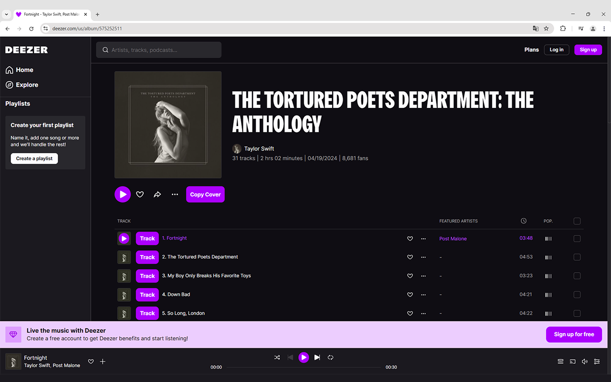Bookmark this page with the star icon
Viewport: 611px width, 382px height.
click(546, 29)
